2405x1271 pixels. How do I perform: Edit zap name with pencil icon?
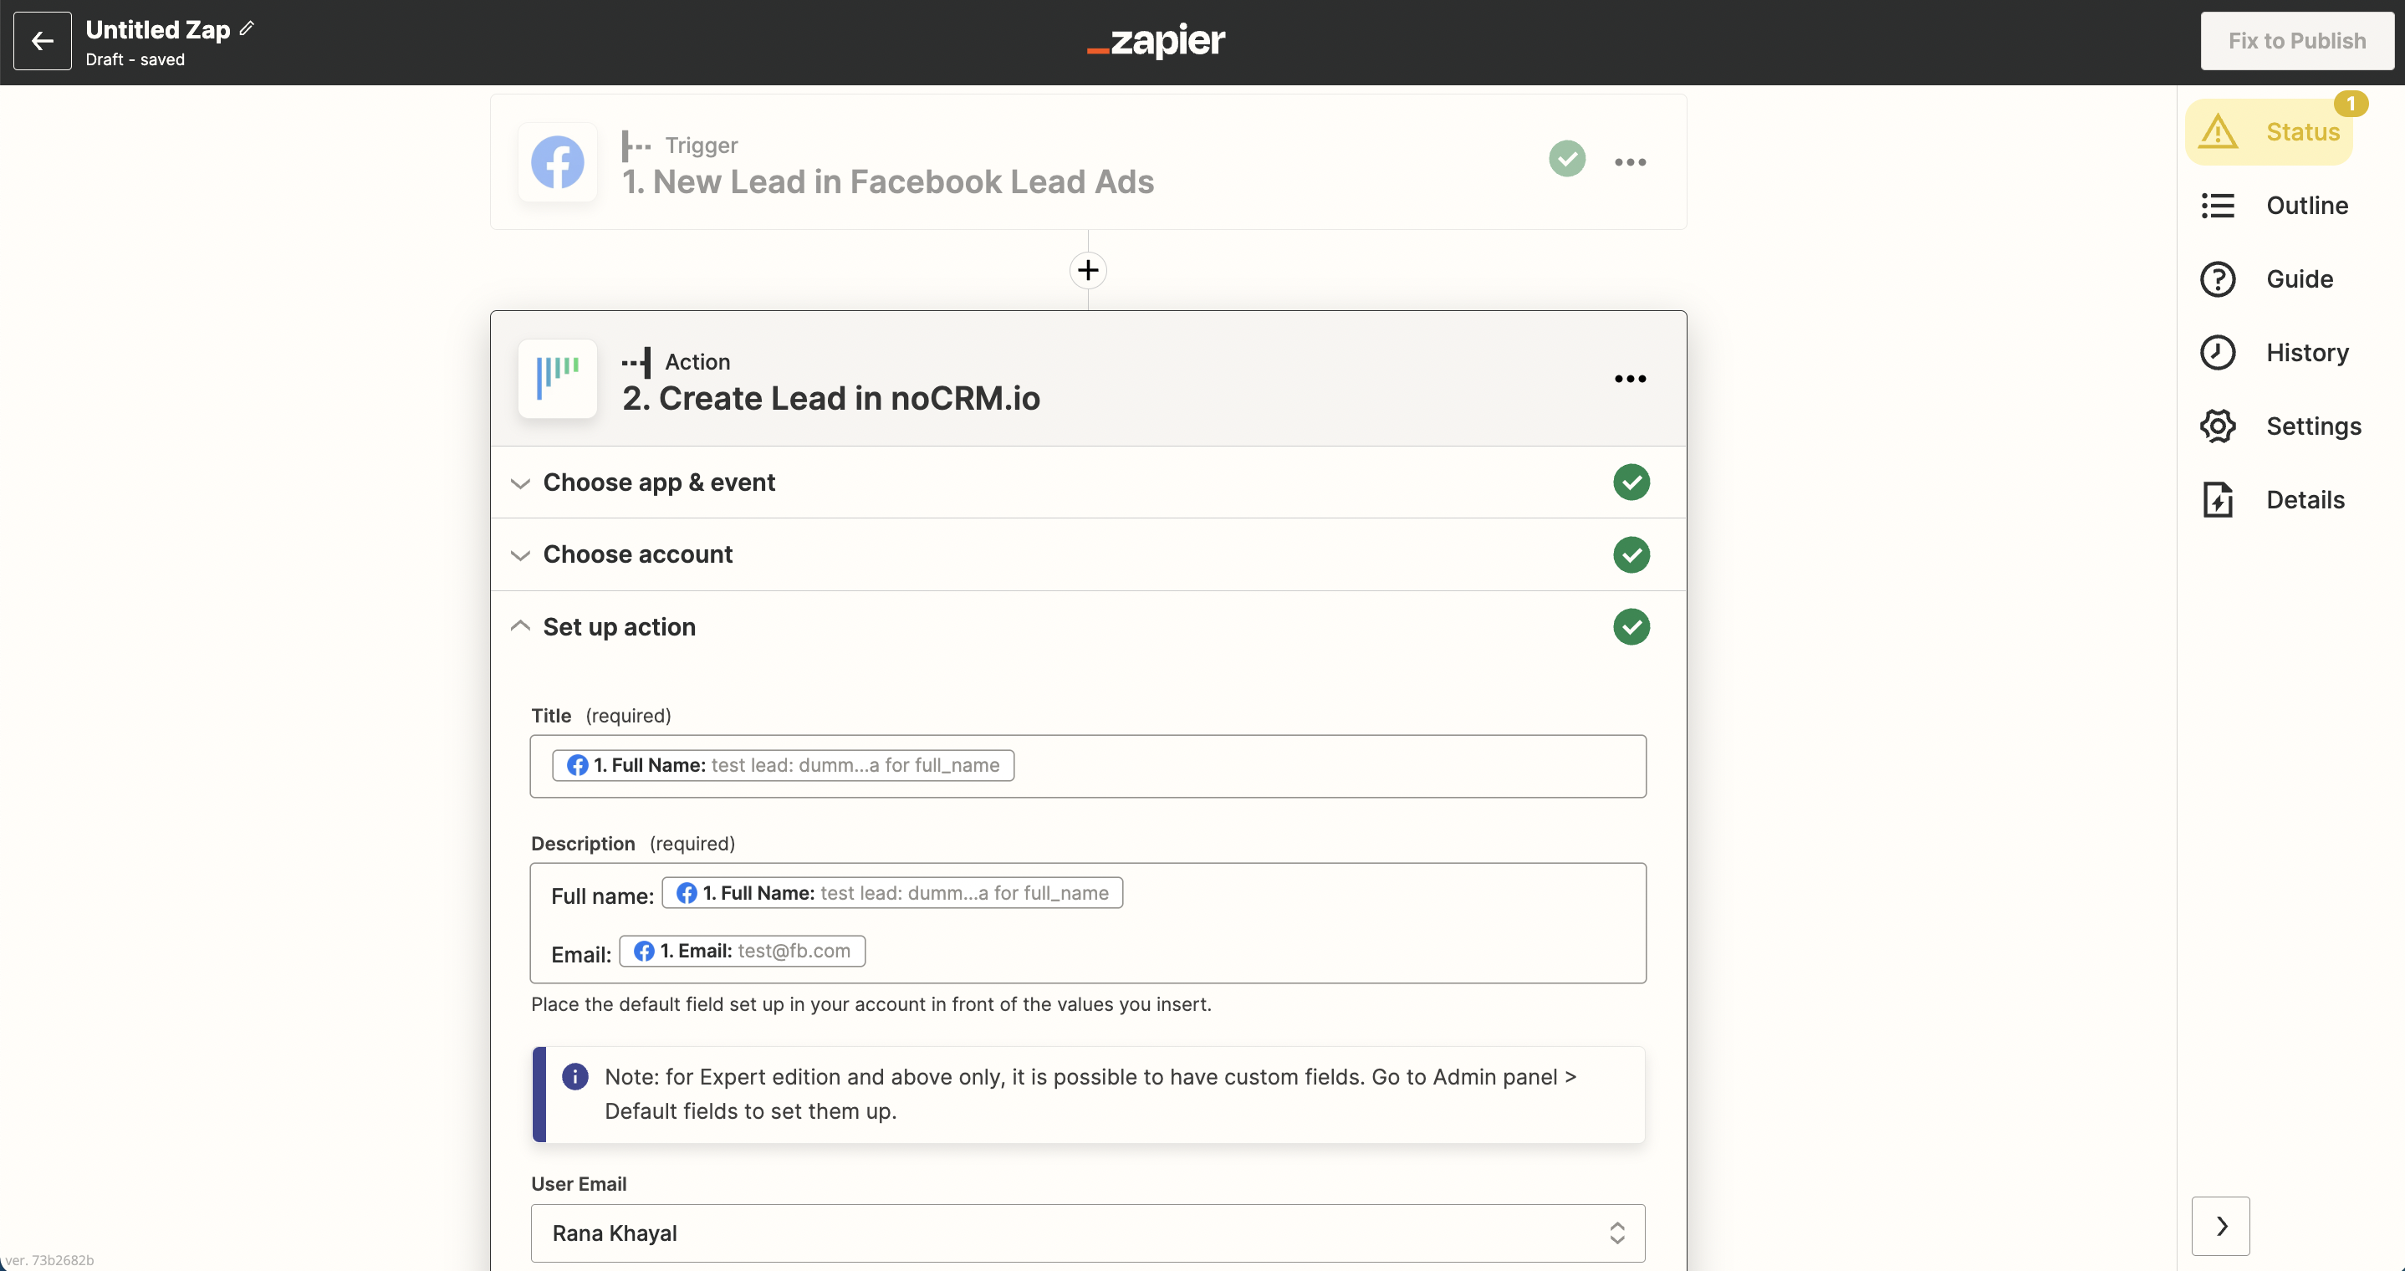(x=247, y=28)
